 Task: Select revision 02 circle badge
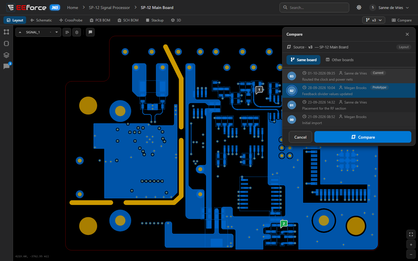coord(292,91)
